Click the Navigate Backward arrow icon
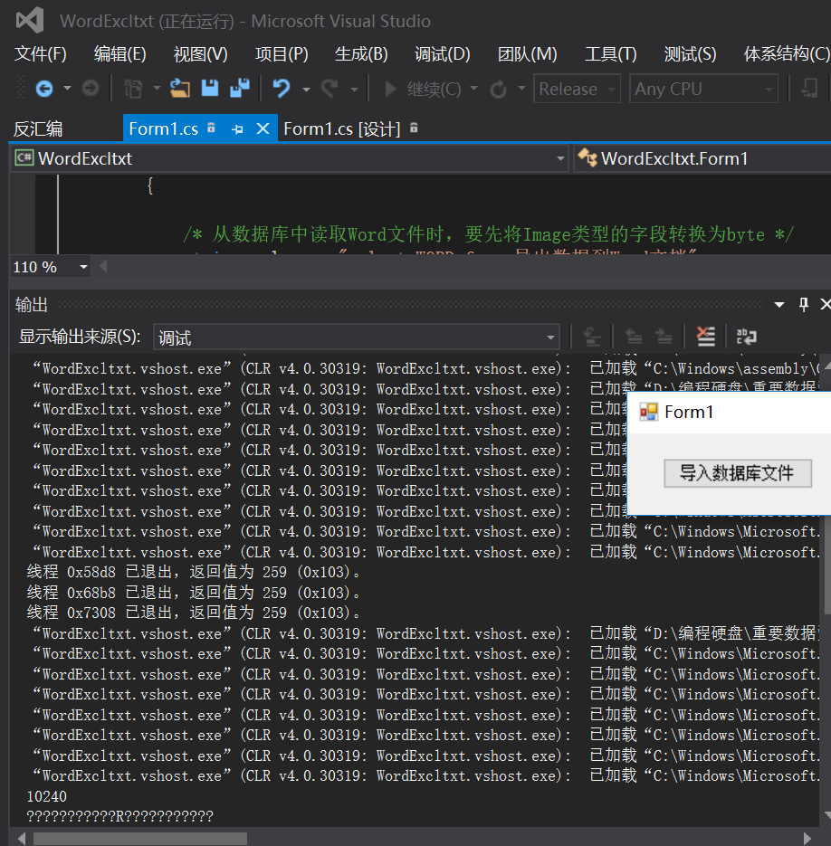Image resolution: width=831 pixels, height=846 pixels. 44,89
